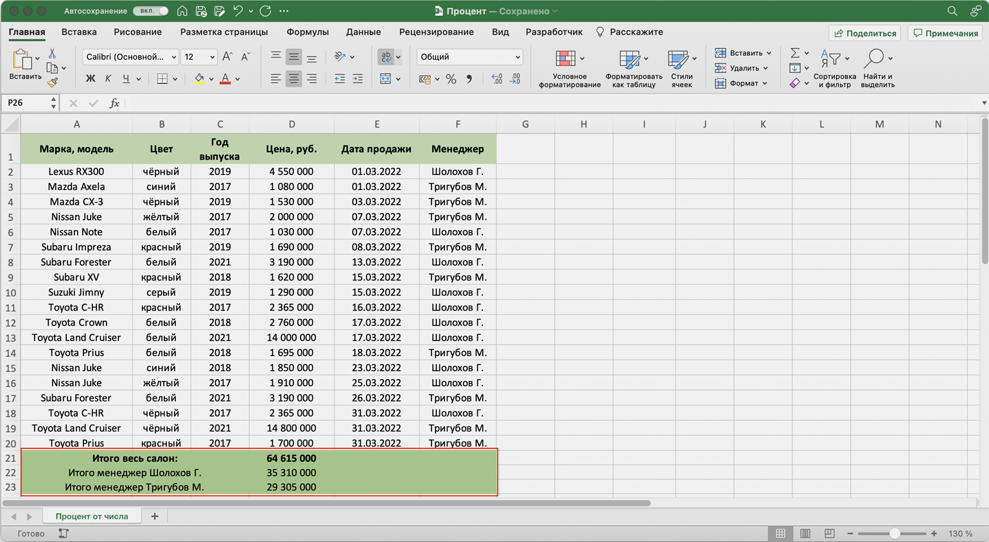Toggle bold Ж formatting
Image resolution: width=989 pixels, height=542 pixels.
[x=91, y=79]
